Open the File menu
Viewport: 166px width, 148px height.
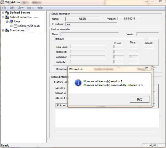pos(4,8)
